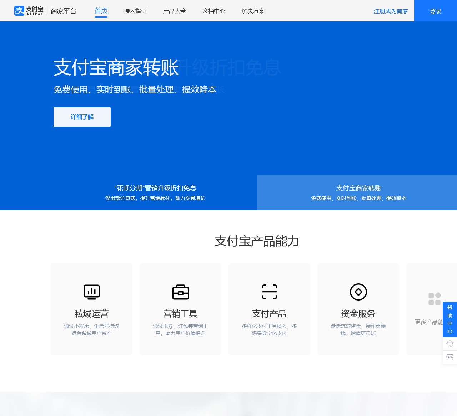The image size is (457, 416).
Task: Click text 盘活沉淀资金，操作更便捷
Action: (x=358, y=330)
